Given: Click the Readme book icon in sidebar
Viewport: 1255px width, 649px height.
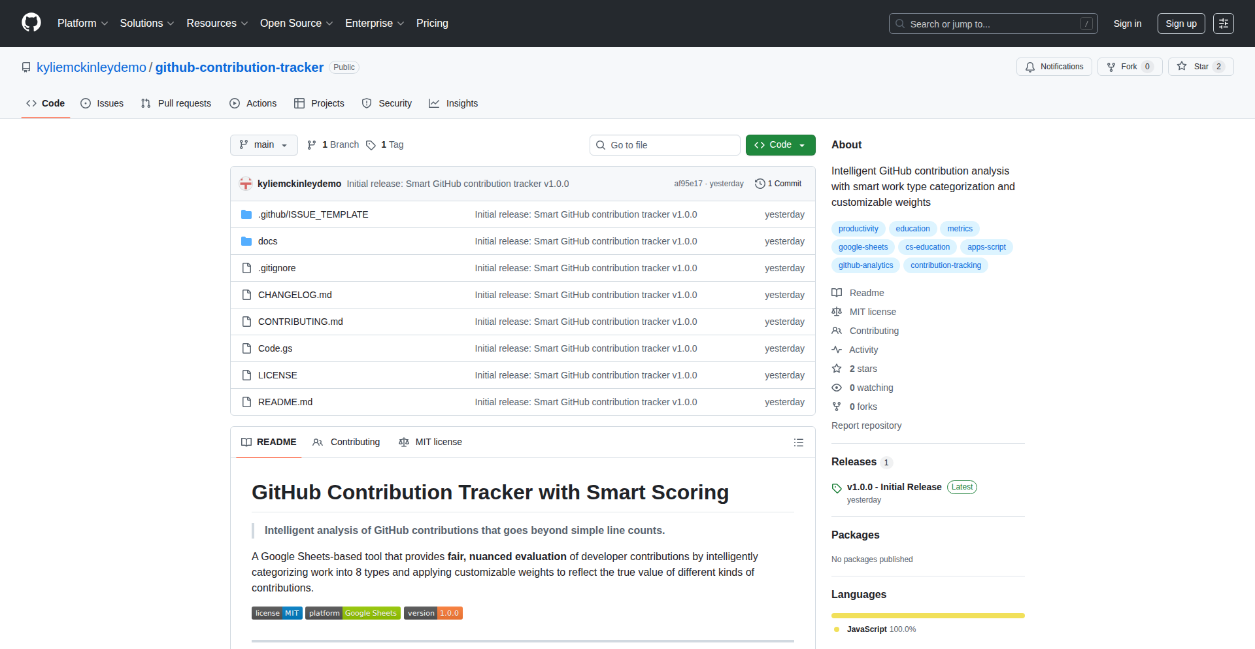Looking at the screenshot, I should pos(837,293).
